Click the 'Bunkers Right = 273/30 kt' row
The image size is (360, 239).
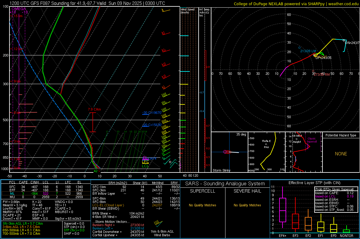pyautogui.click(x=118, y=225)
